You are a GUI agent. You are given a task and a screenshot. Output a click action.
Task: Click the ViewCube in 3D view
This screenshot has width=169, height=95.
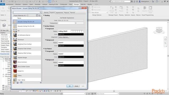pyautogui.click(x=159, y=30)
